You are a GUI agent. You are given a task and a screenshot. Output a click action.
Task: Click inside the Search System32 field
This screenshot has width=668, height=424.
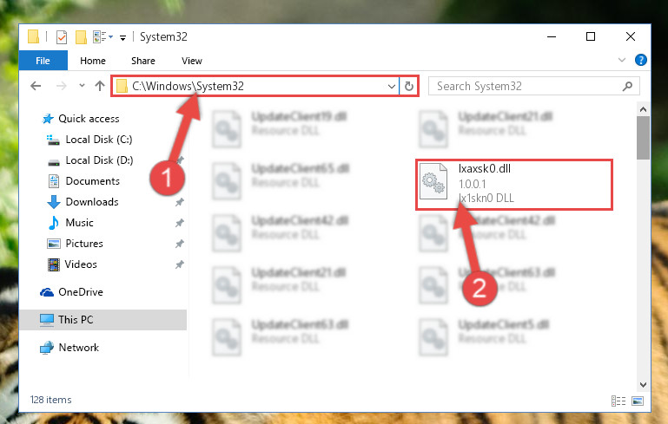tap(528, 87)
